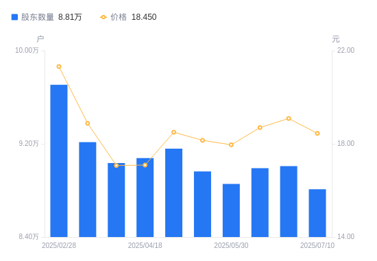
Task: Click the 股东数量 legend label
Action: pyautogui.click(x=38, y=17)
